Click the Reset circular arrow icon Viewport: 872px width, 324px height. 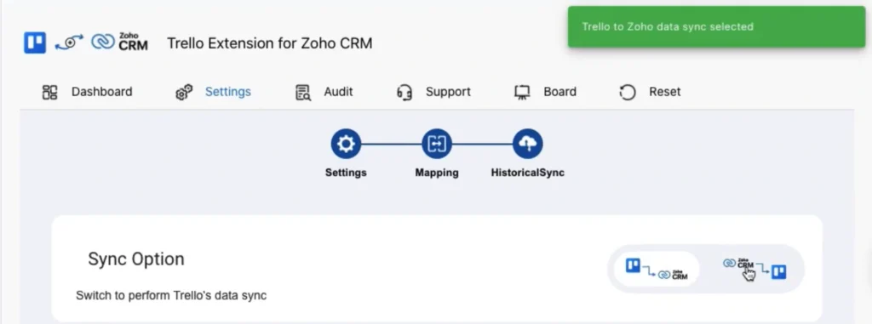tap(628, 92)
